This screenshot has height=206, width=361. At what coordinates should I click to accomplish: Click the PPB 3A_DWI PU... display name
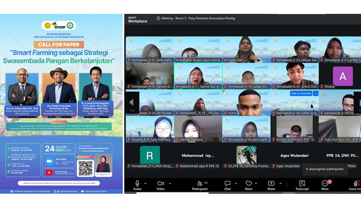click(342, 156)
